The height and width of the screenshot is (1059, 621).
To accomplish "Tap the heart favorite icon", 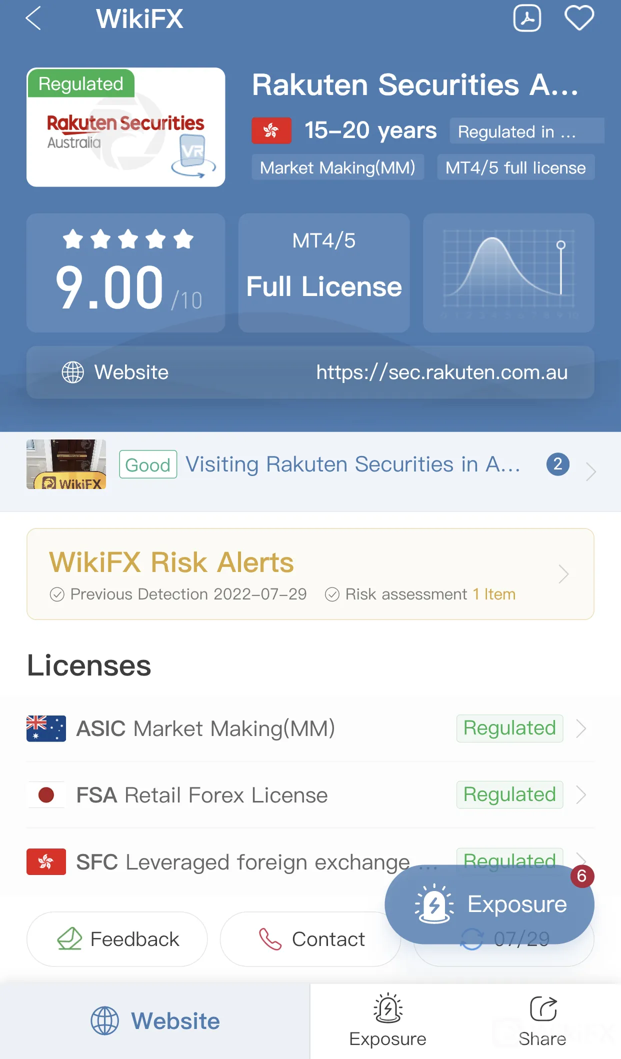I will (579, 18).
